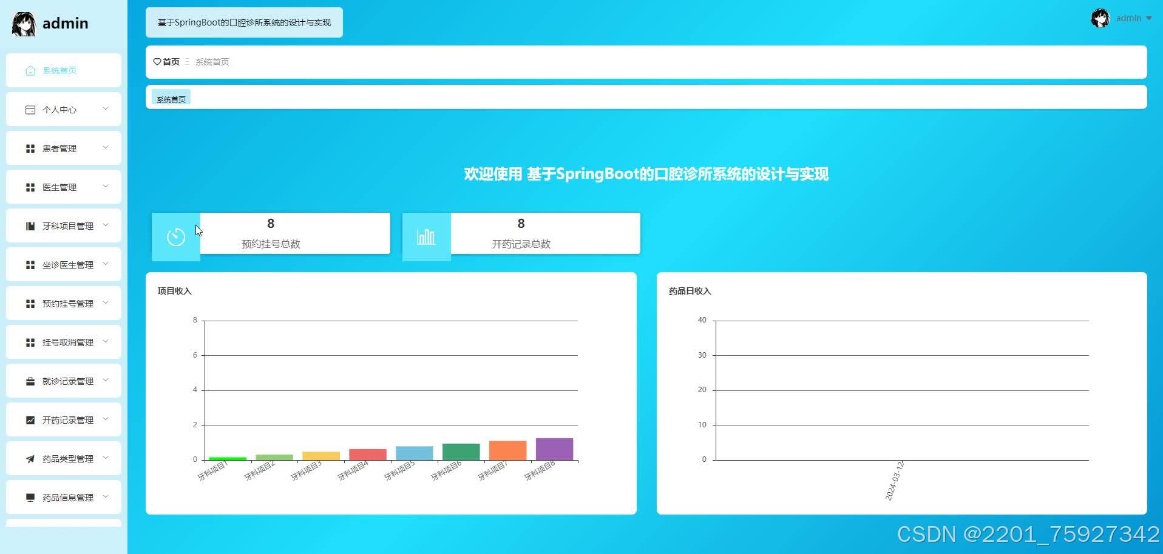
Task: Click the briefcase icon beside 就诊记录管理
Action: 30,381
